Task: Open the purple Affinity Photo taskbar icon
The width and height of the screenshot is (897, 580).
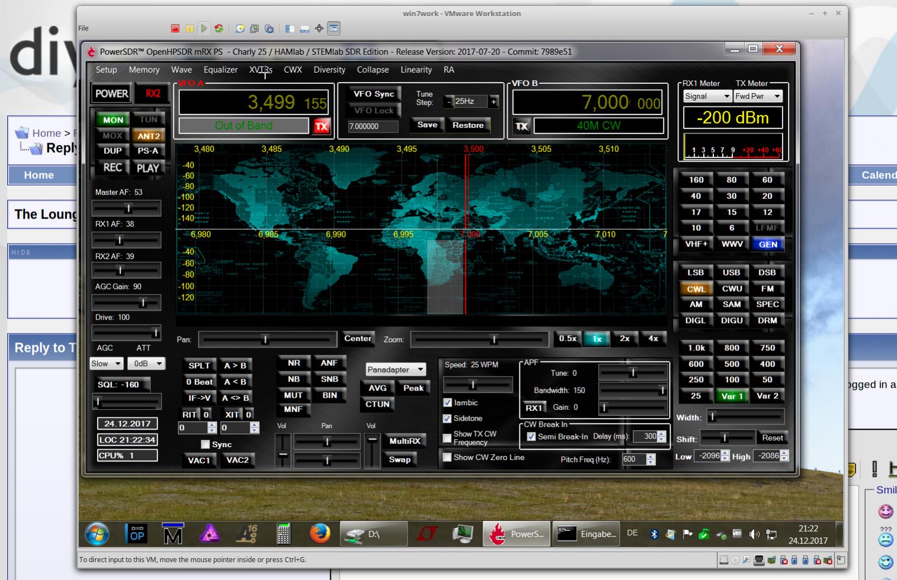Action: [210, 534]
